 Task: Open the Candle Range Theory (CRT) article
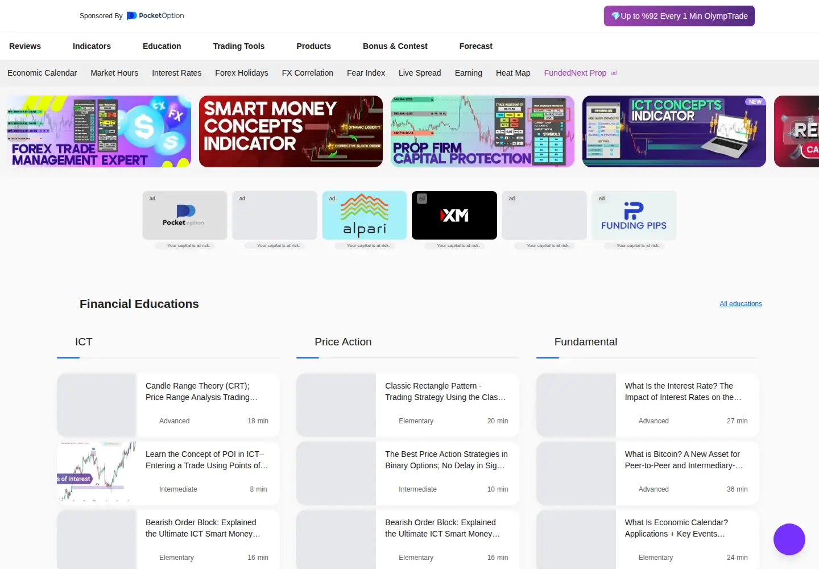[x=168, y=405]
